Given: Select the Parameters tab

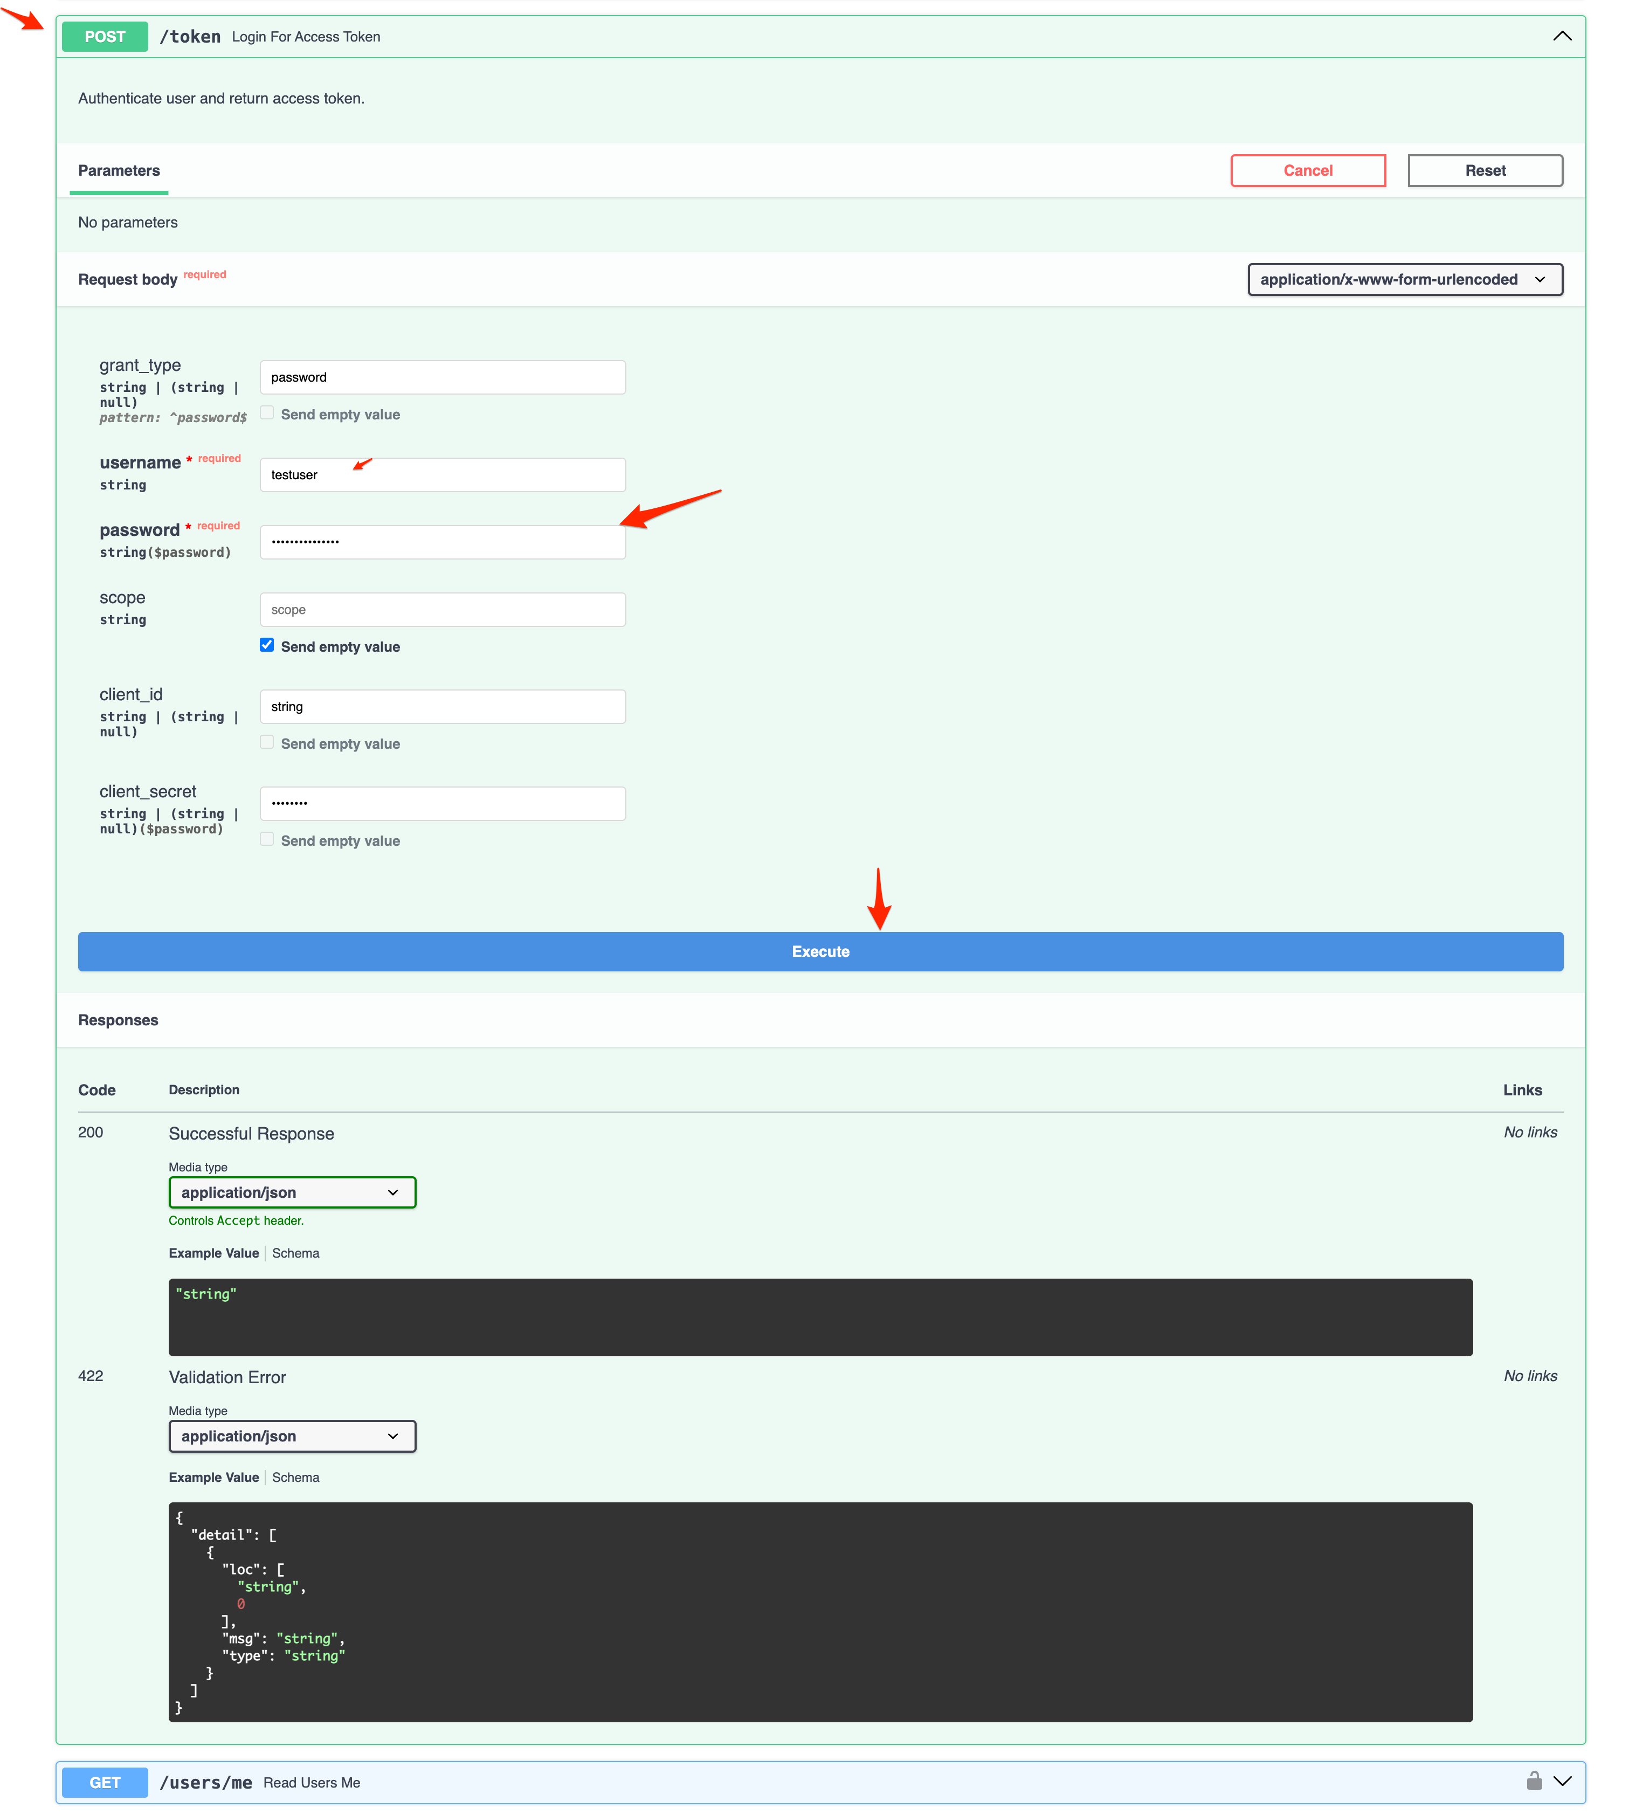Looking at the screenshot, I should pyautogui.click(x=119, y=171).
